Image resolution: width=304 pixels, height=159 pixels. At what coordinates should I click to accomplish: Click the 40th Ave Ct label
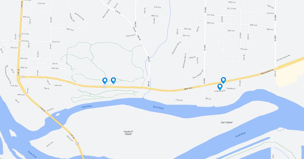point(131,36)
